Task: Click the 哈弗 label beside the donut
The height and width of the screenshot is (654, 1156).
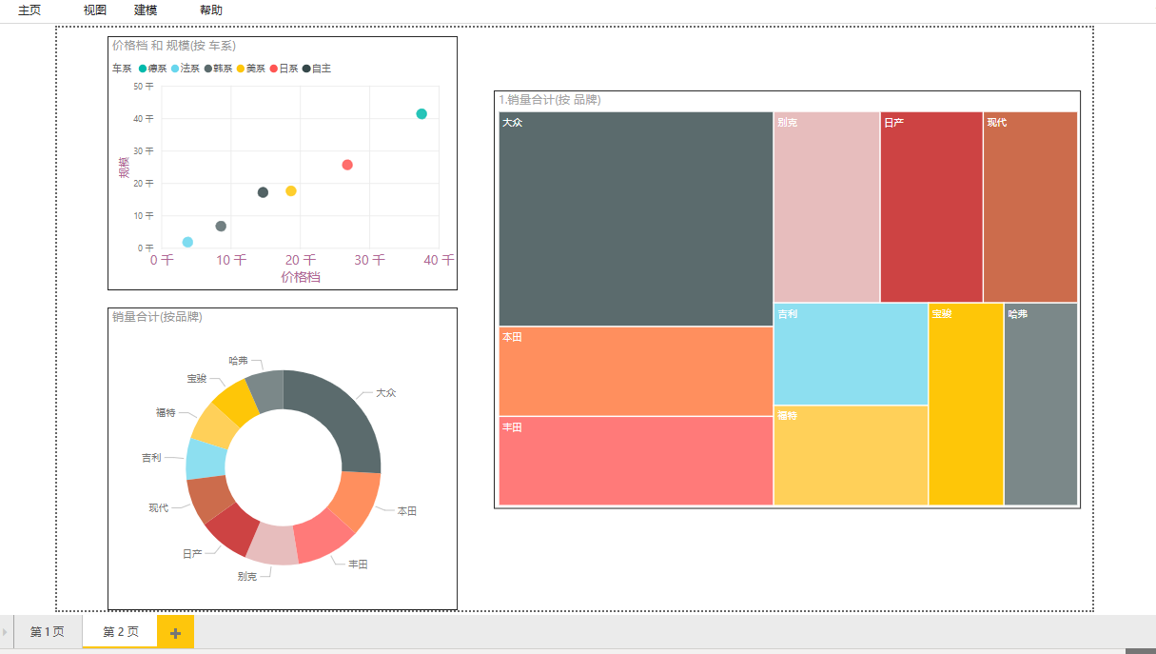Action: coord(238,361)
